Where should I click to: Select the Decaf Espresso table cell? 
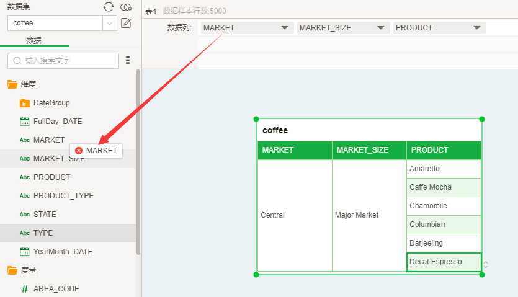coord(444,262)
